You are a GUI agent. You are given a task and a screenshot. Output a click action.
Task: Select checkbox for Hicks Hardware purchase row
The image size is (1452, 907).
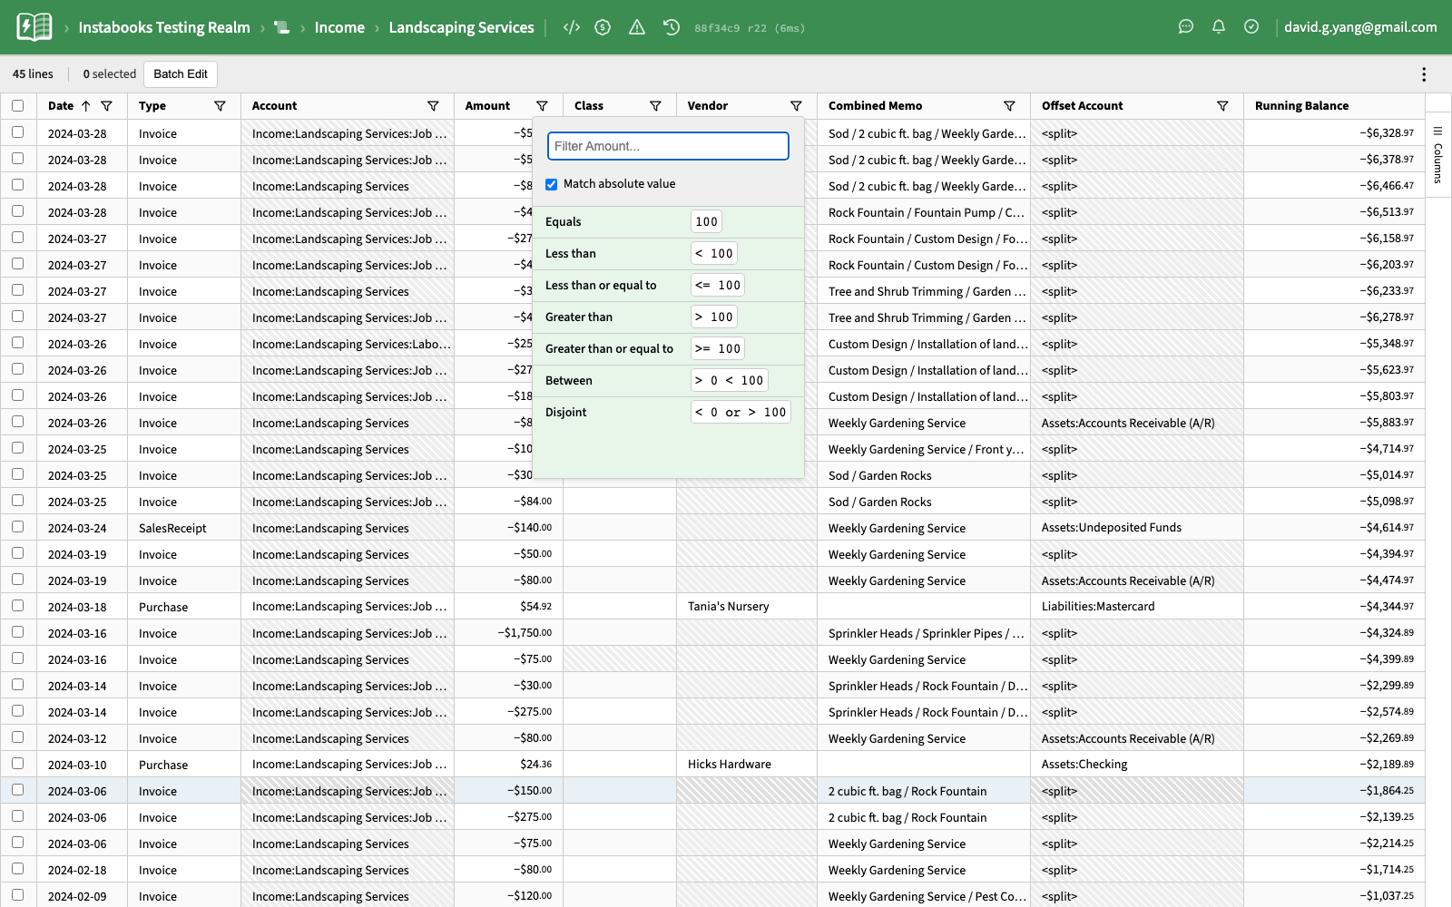17,764
